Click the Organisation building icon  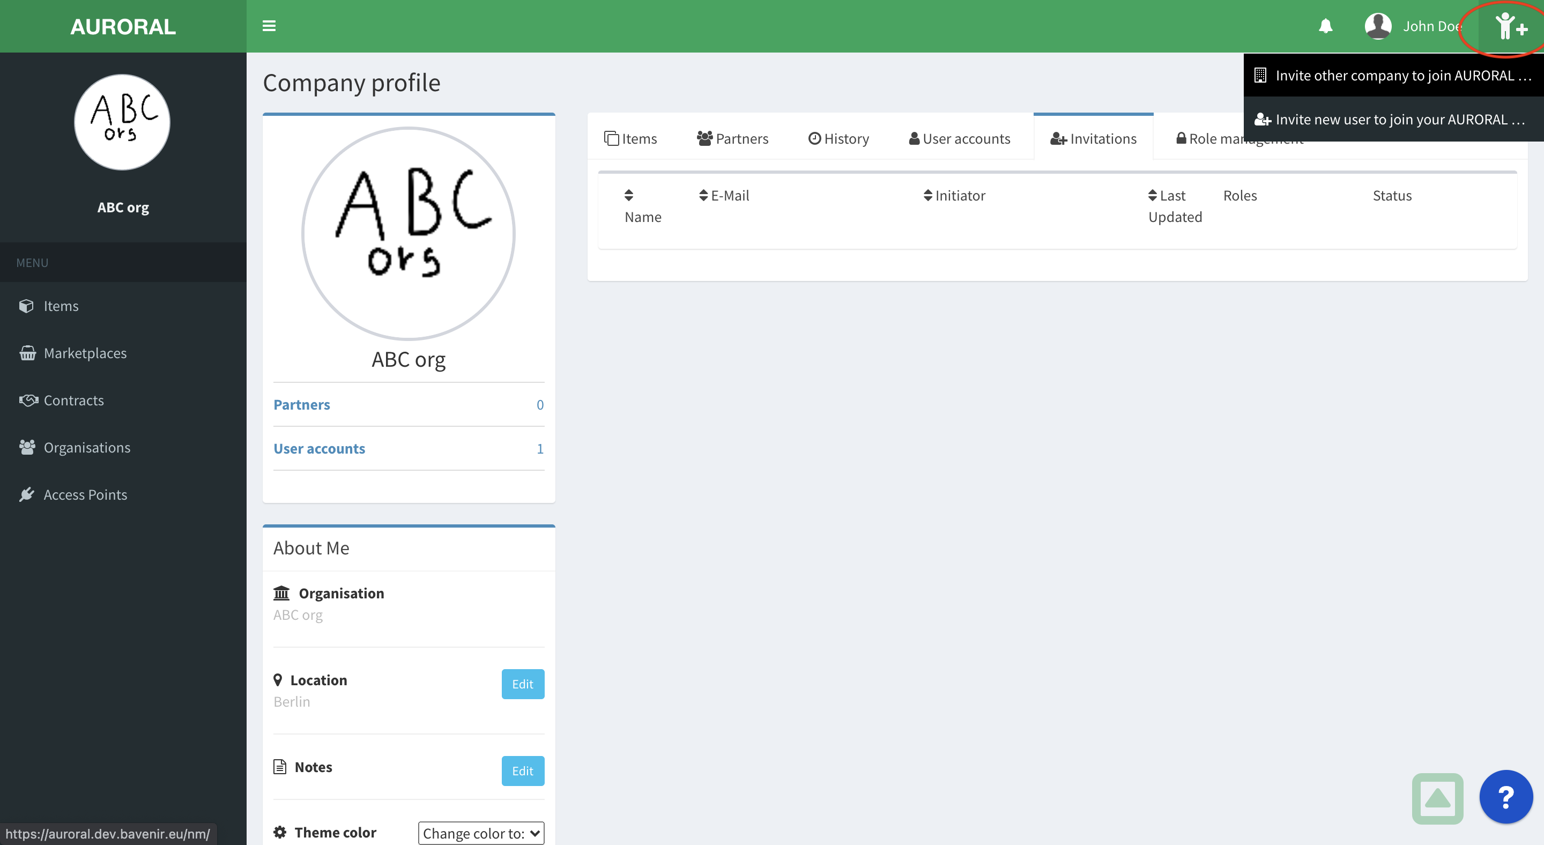click(281, 592)
